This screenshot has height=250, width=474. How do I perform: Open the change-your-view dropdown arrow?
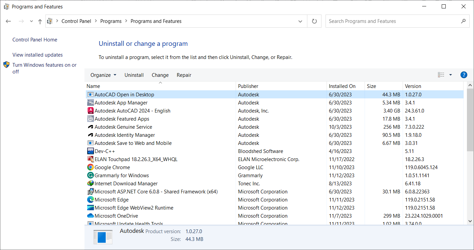450,75
